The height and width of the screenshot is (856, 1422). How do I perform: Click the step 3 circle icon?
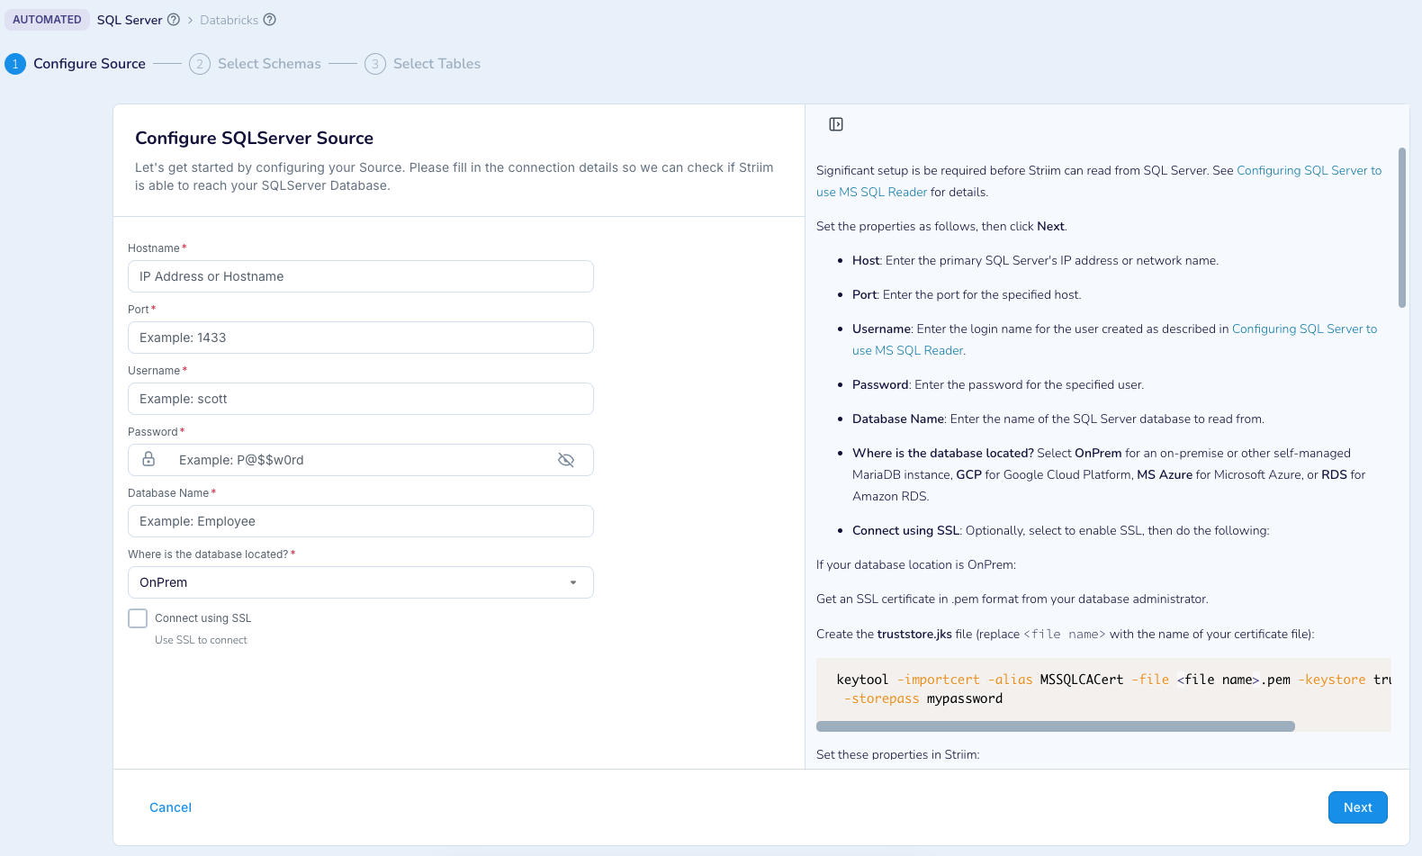click(375, 64)
